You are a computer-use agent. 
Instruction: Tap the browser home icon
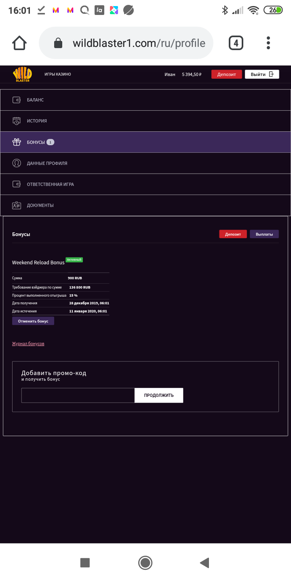tap(19, 43)
